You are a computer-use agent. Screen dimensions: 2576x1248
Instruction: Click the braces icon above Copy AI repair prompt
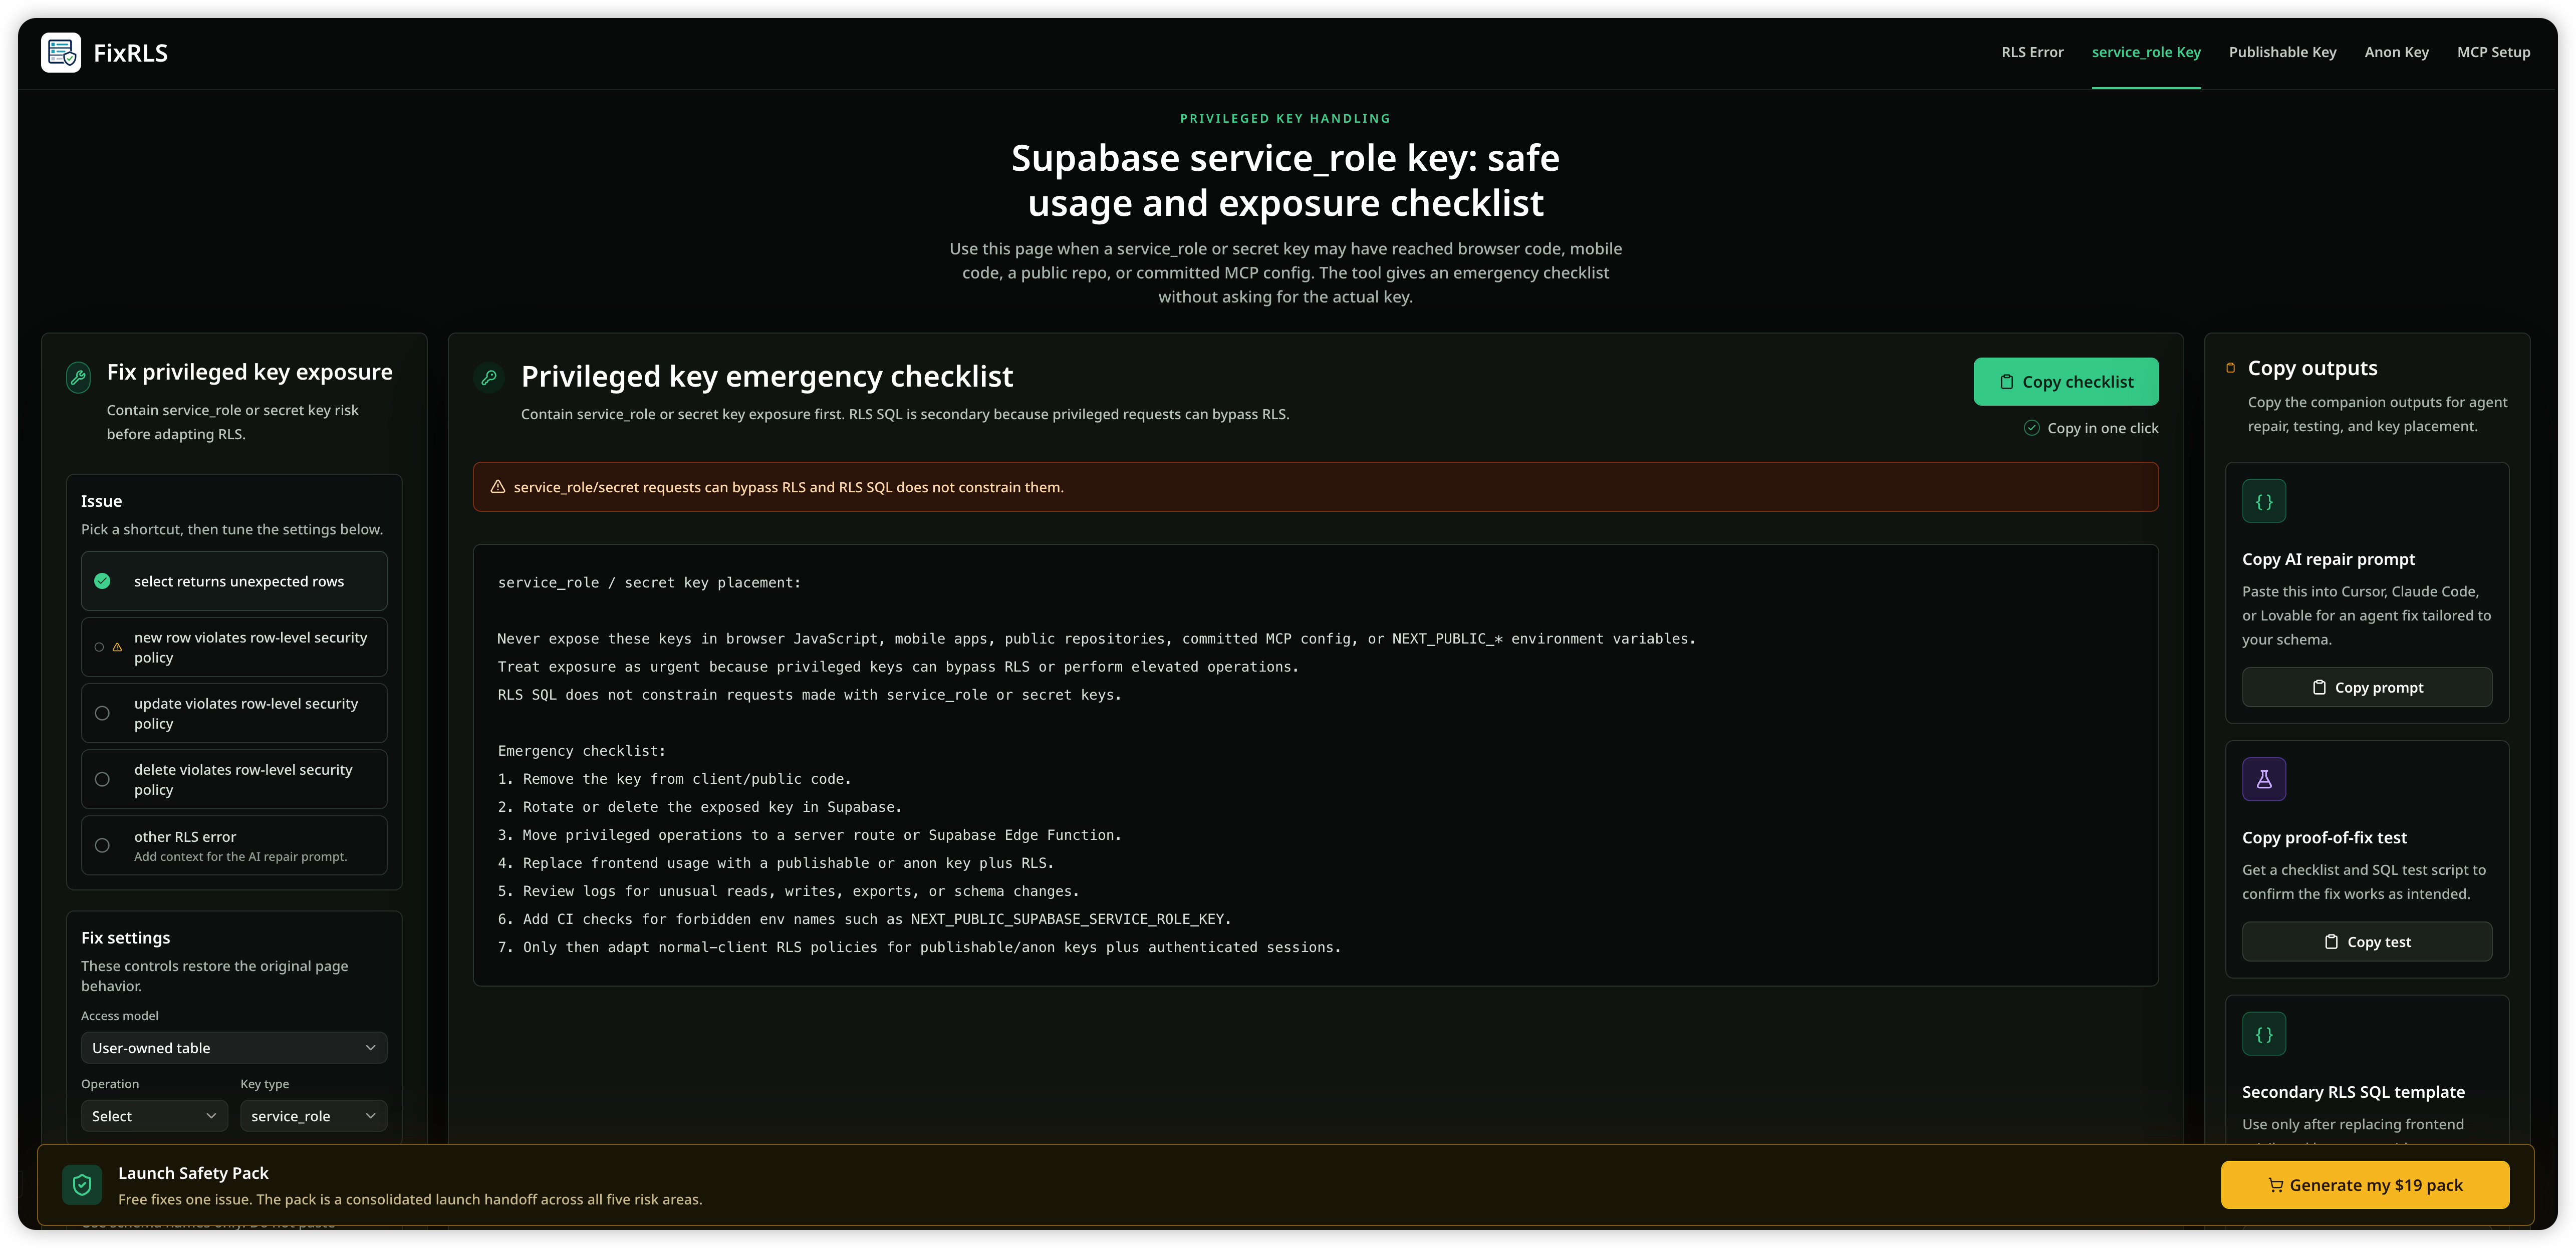click(2264, 502)
